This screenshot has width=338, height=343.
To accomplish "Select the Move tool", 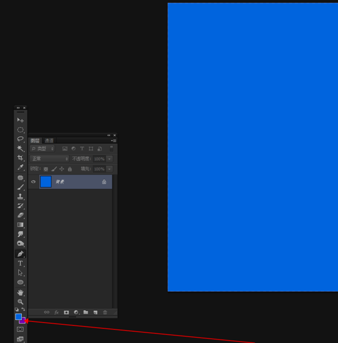I will tap(20, 120).
